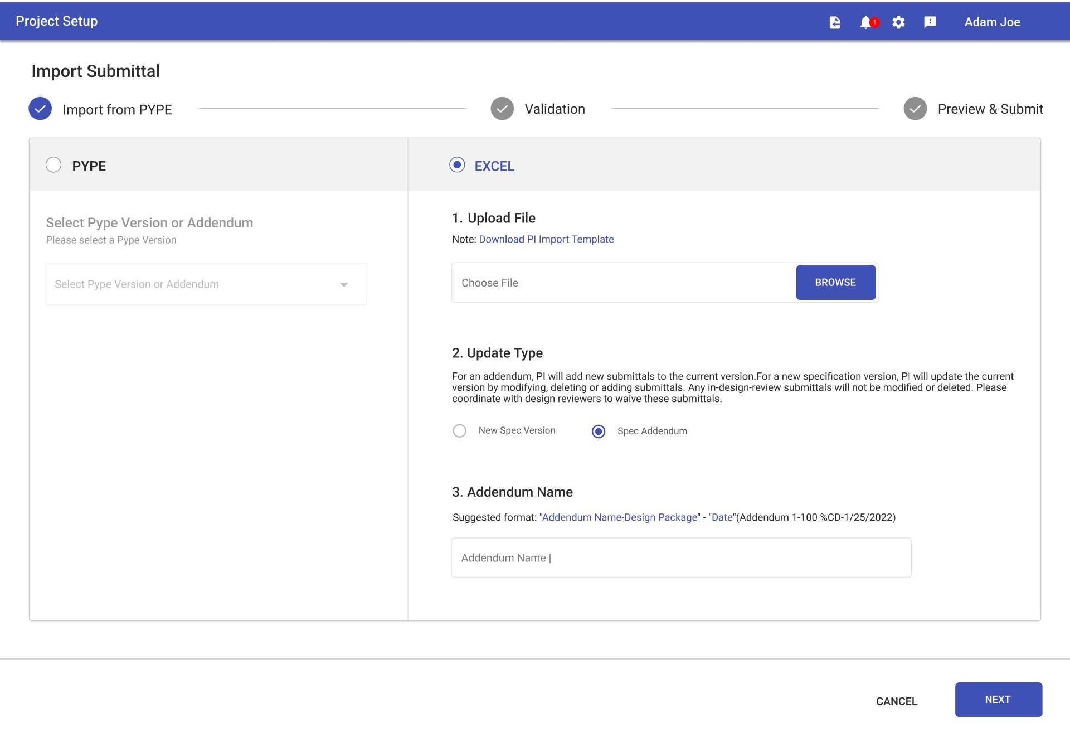Open the Download PI Import Template link

click(546, 239)
